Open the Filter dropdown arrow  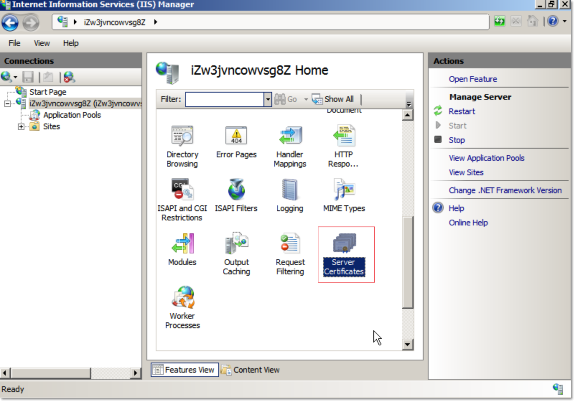tap(268, 99)
